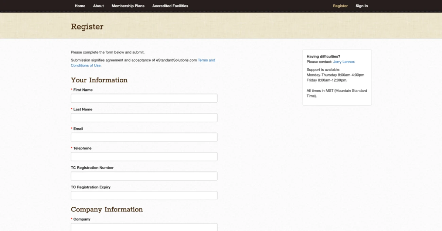Focus the Last Name input box

(144, 118)
